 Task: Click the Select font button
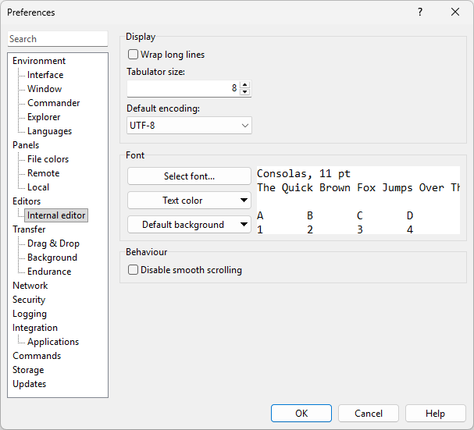click(189, 176)
